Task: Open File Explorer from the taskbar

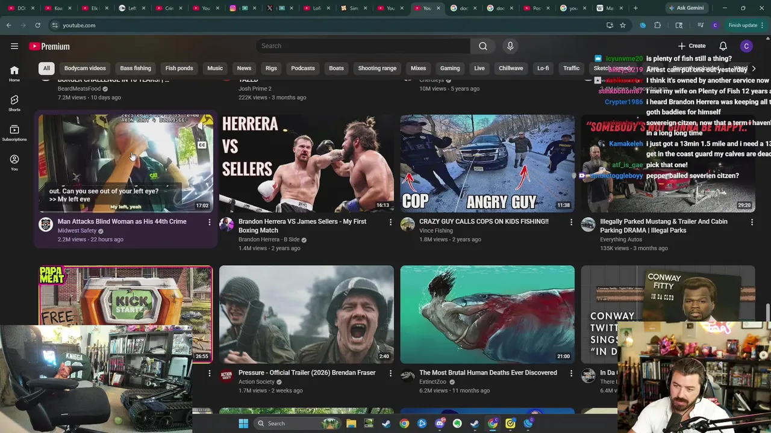Action: [351, 423]
